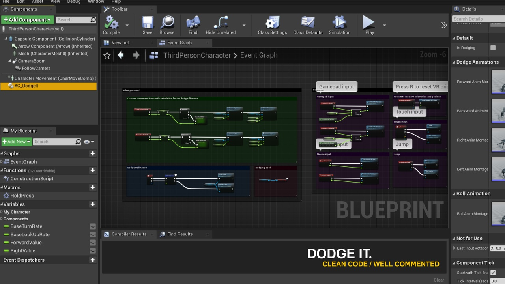
Task: Select the FollowCamera component
Action: tap(36, 68)
